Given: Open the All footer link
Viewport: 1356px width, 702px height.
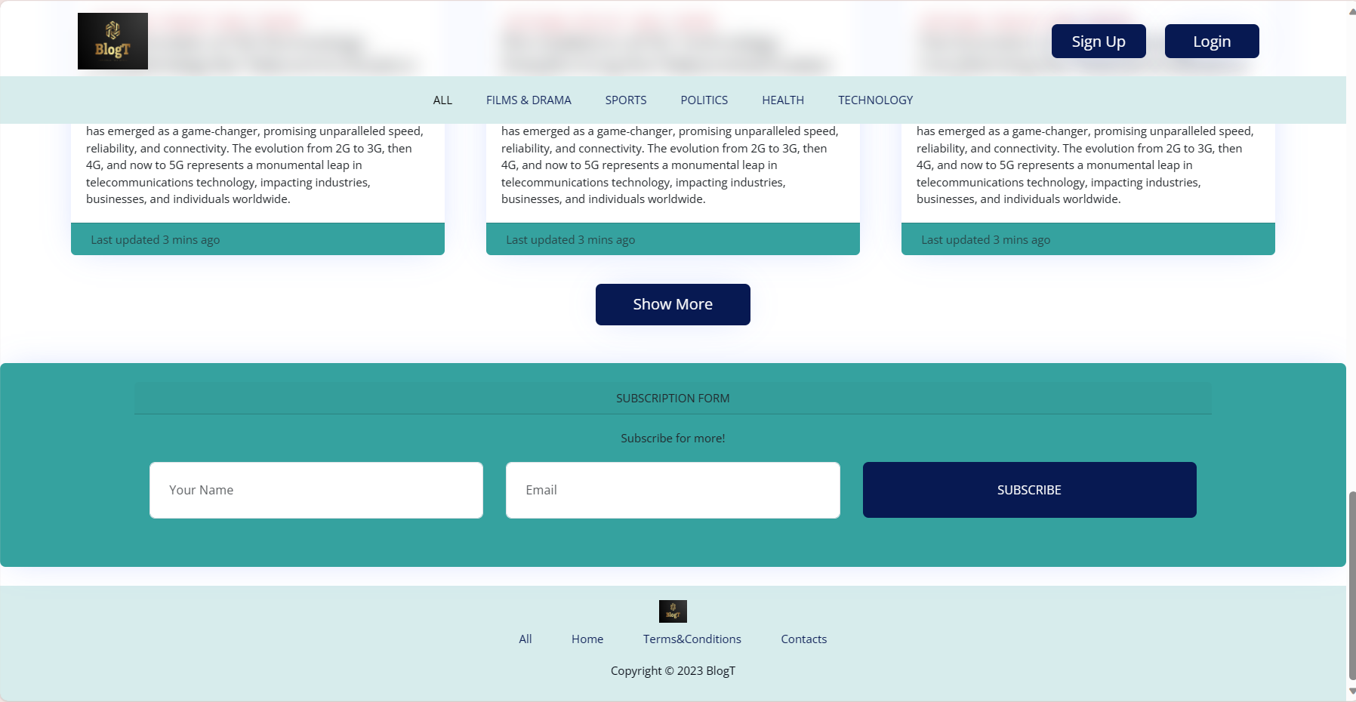Looking at the screenshot, I should tap(525, 639).
